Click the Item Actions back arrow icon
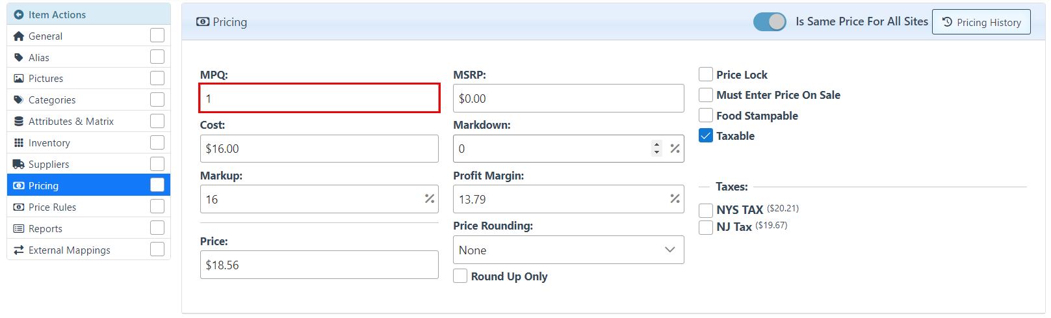 (19, 14)
